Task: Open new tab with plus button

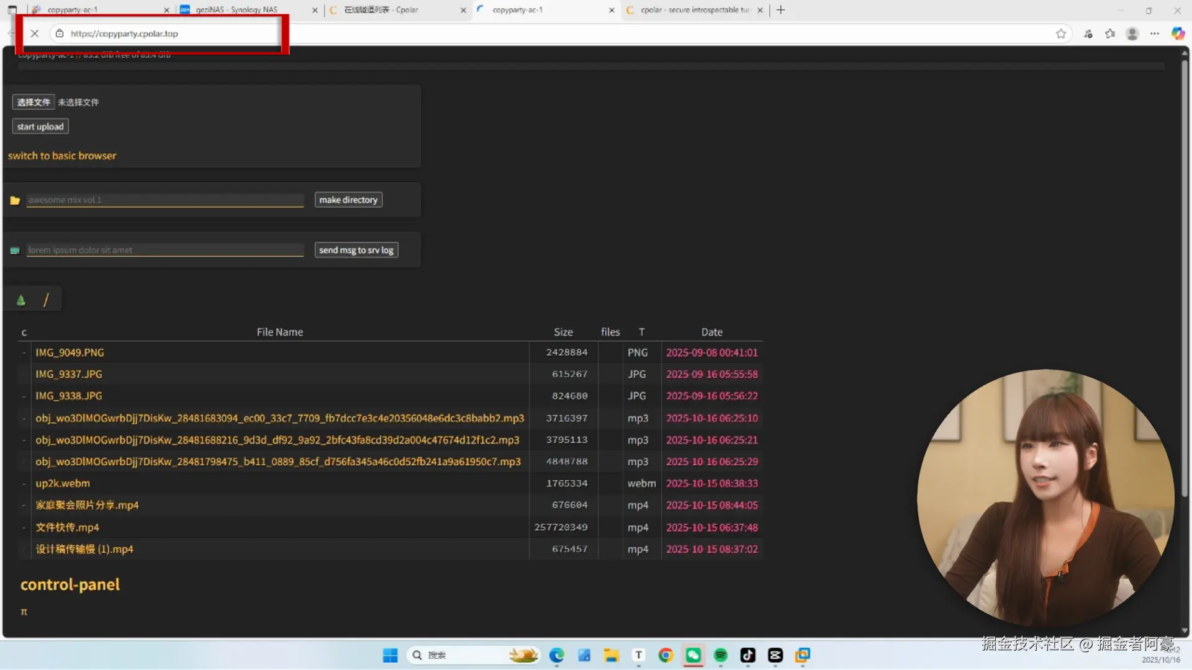Action: point(781,10)
